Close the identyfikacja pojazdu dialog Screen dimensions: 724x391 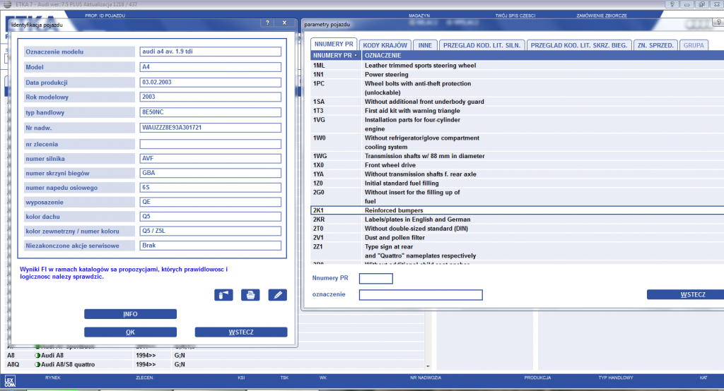tap(284, 23)
